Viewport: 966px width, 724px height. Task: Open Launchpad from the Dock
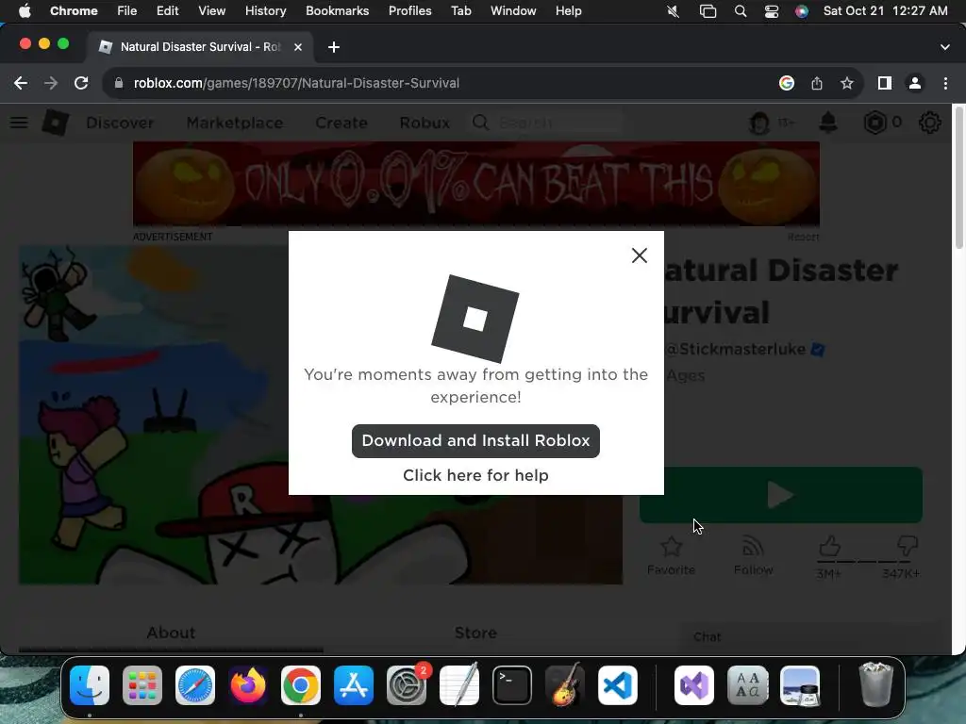click(x=142, y=685)
